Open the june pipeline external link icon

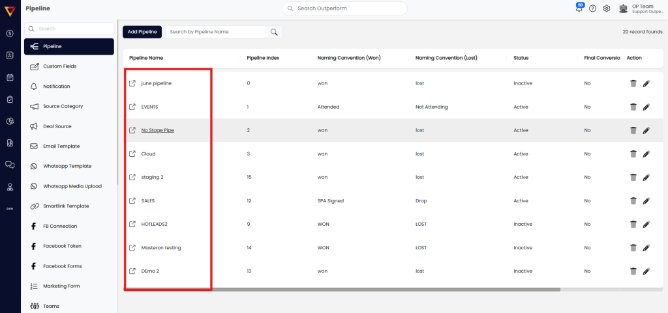132,83
